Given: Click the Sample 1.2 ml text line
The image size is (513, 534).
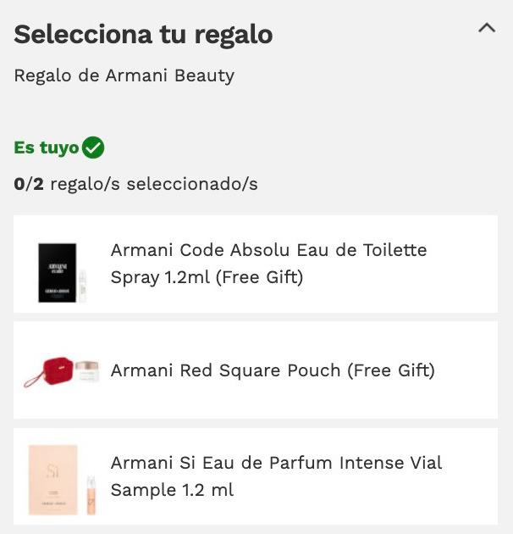Looking at the screenshot, I should (x=172, y=490).
